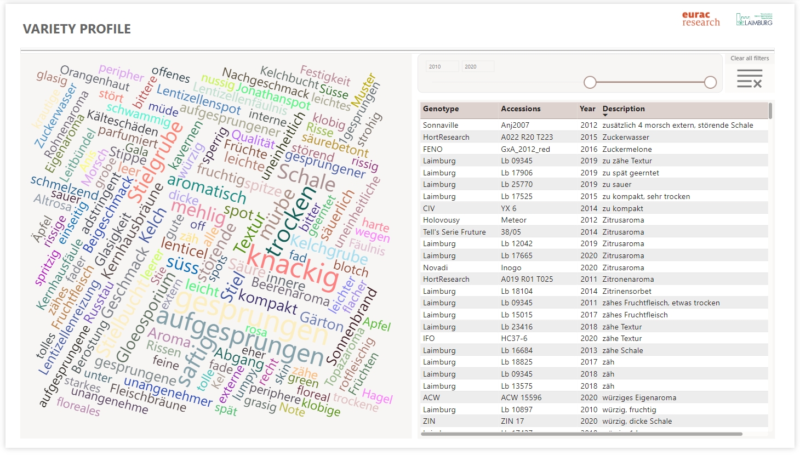Click the 'Clear all filters' label
Viewport: 800px width, 455px height.
click(x=750, y=58)
